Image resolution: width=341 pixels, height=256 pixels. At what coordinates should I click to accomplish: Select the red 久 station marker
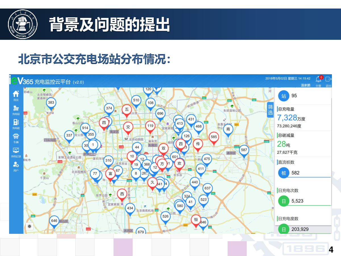[152, 184]
